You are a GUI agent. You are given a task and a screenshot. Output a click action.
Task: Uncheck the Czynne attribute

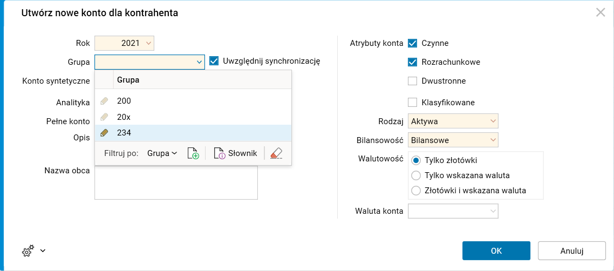(x=413, y=43)
